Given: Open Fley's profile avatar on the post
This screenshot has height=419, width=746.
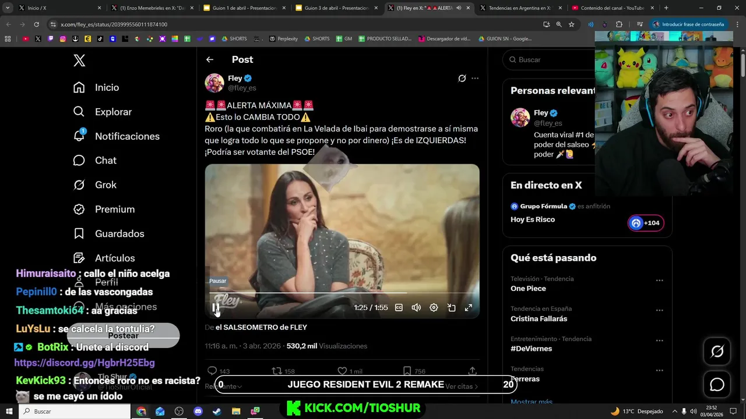Looking at the screenshot, I should 214,83.
